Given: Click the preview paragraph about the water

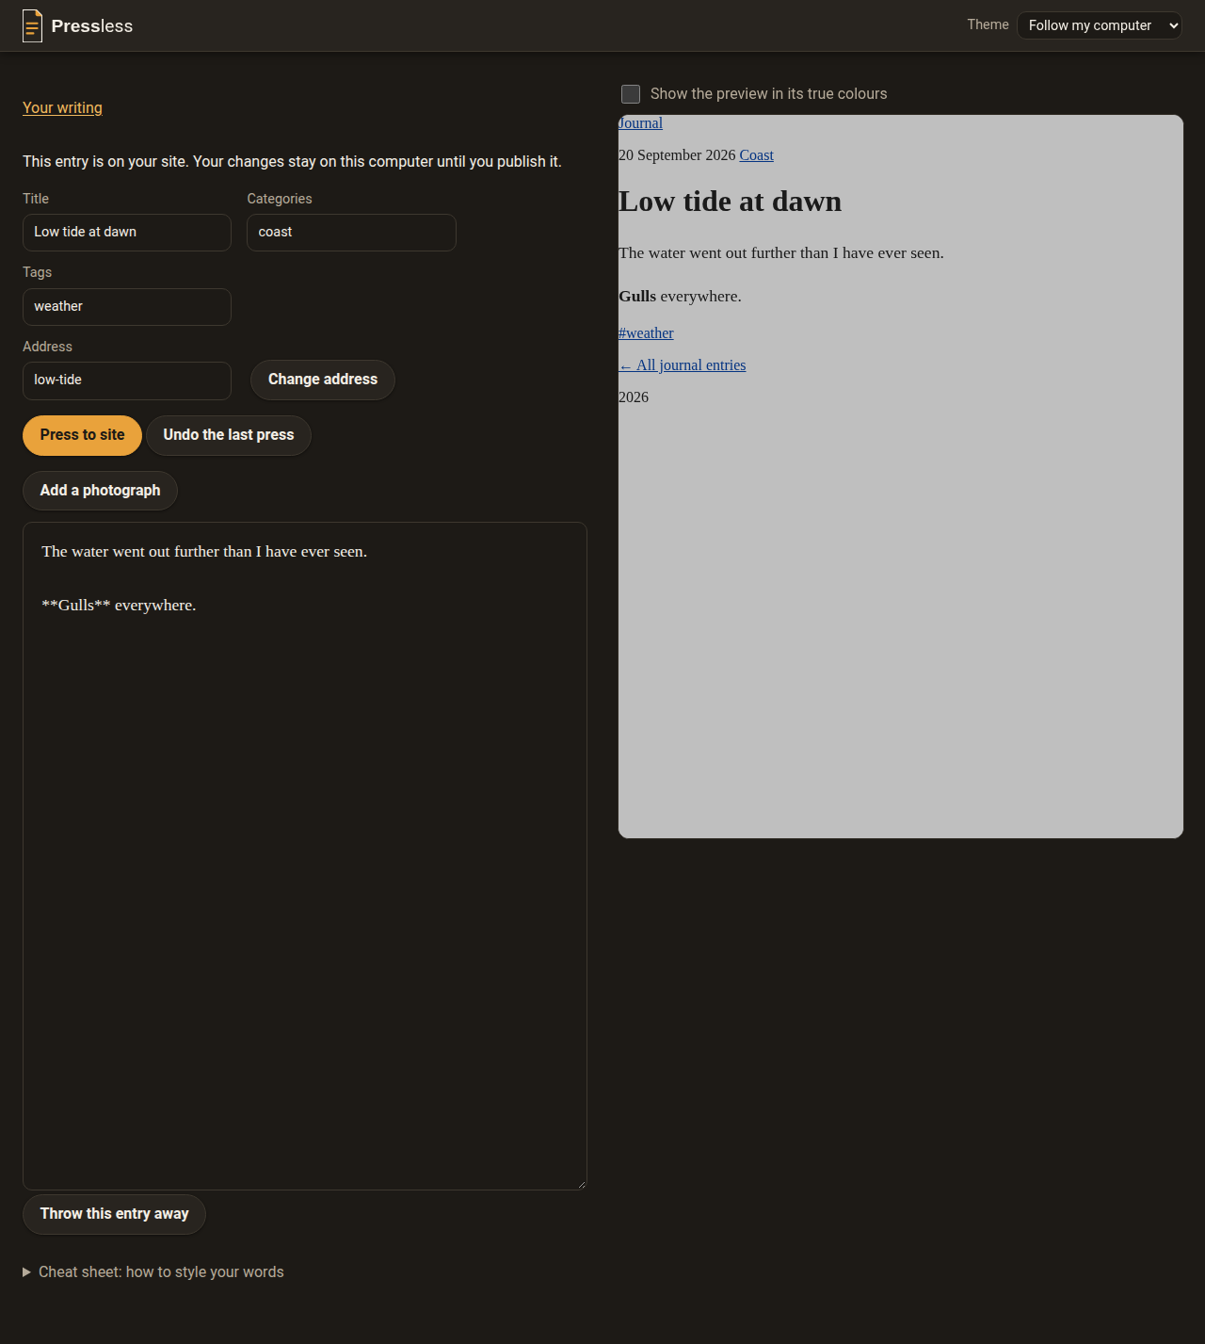Looking at the screenshot, I should click(x=780, y=253).
